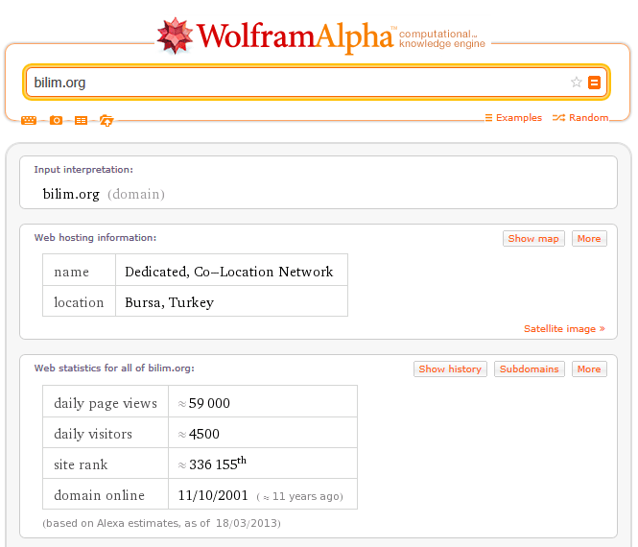The height and width of the screenshot is (547, 638).
Task: Click the 'bilim.org (domain)' input interpretation
Action: [104, 194]
